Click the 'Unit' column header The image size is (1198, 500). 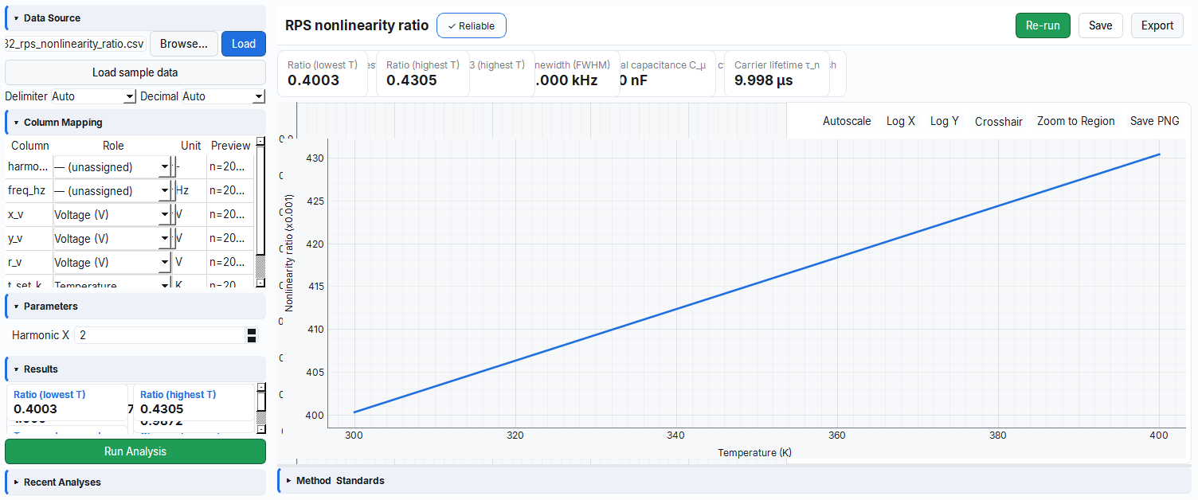(191, 146)
